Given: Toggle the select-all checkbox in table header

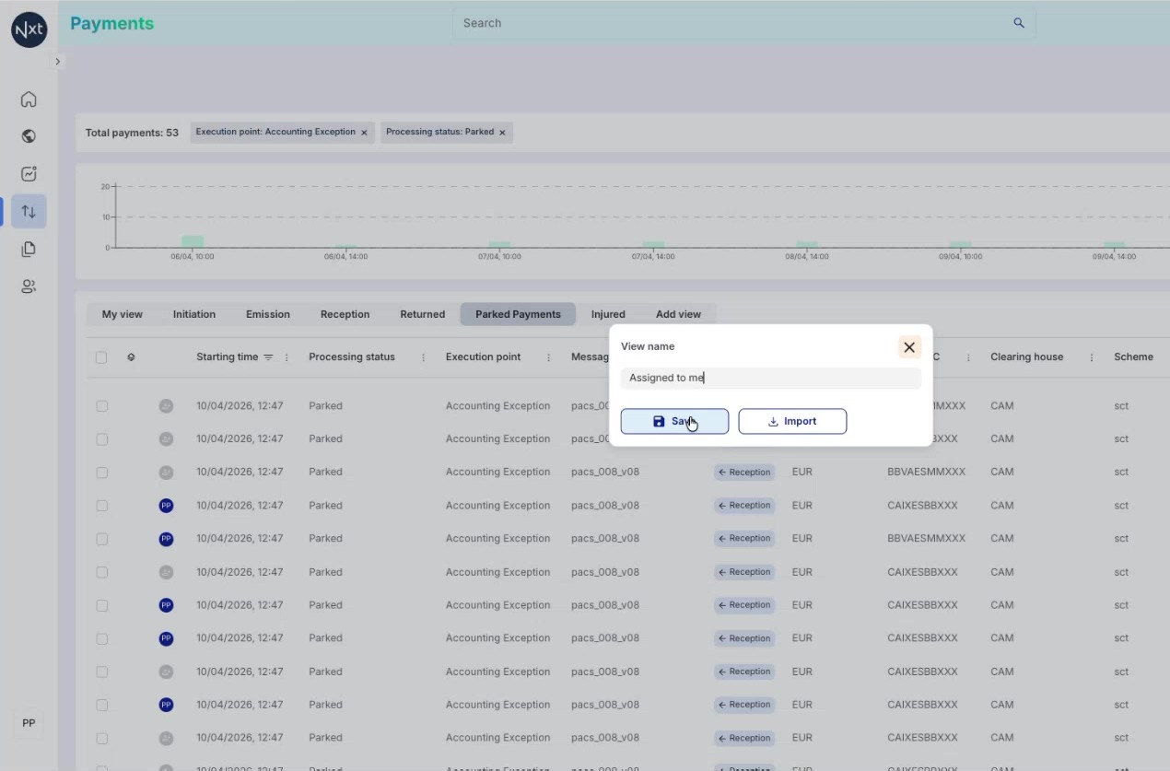Looking at the screenshot, I should click(101, 357).
